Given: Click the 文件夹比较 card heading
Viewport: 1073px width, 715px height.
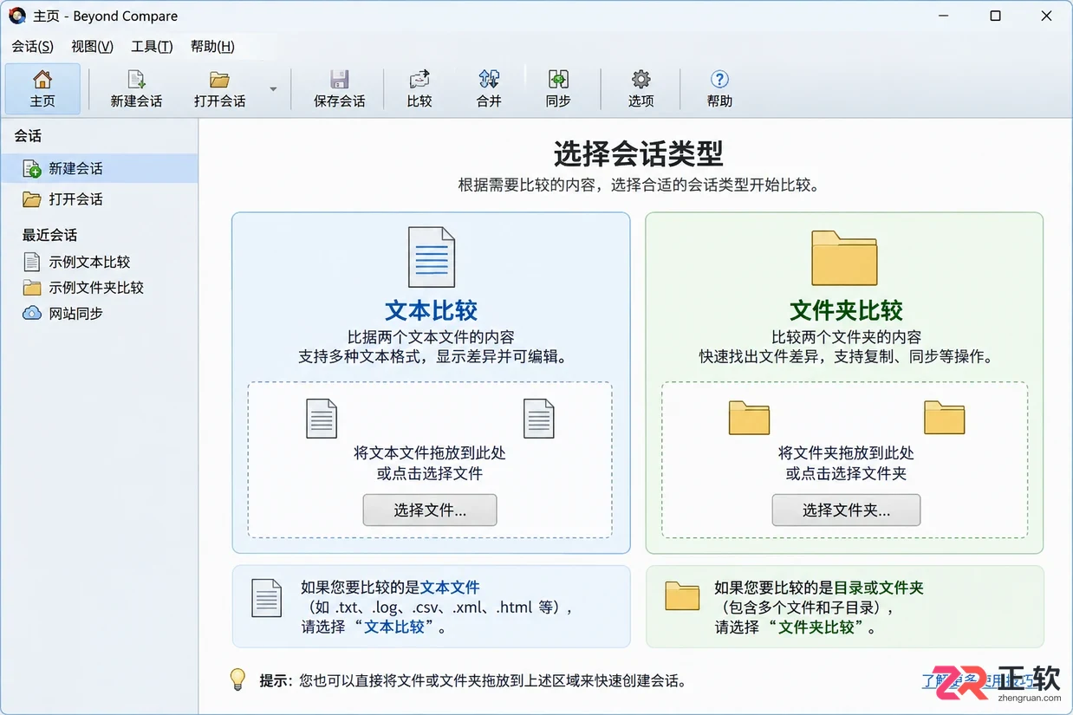Looking at the screenshot, I should [x=846, y=310].
